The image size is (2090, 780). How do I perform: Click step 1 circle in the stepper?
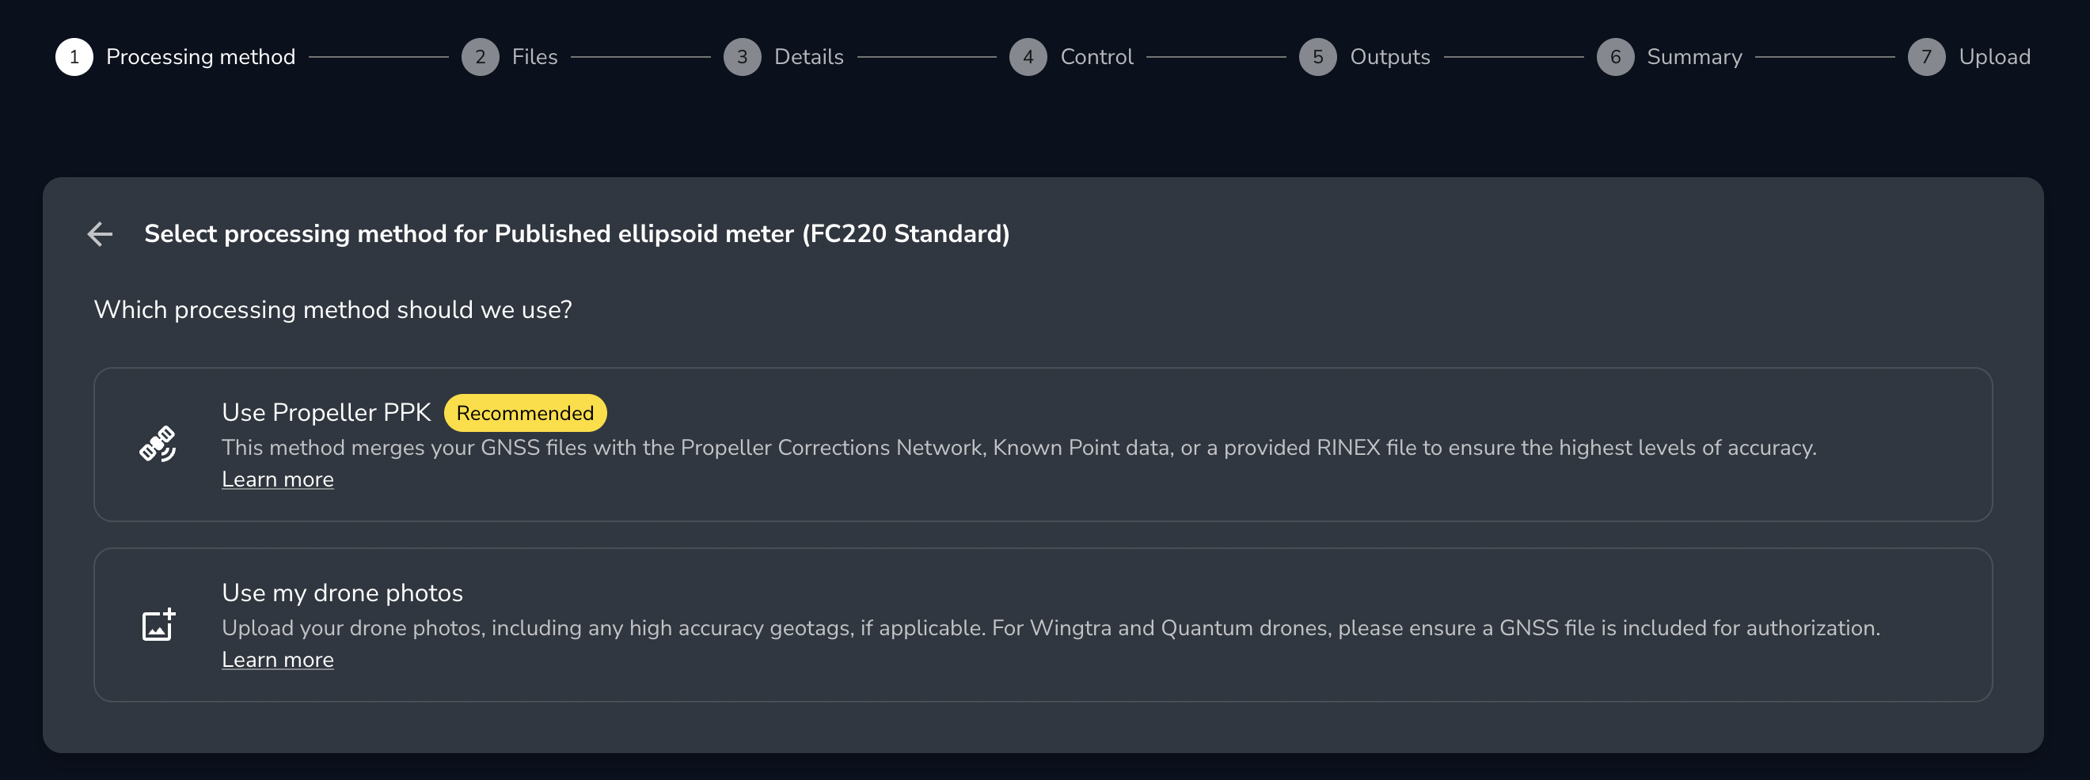pyautogui.click(x=74, y=57)
